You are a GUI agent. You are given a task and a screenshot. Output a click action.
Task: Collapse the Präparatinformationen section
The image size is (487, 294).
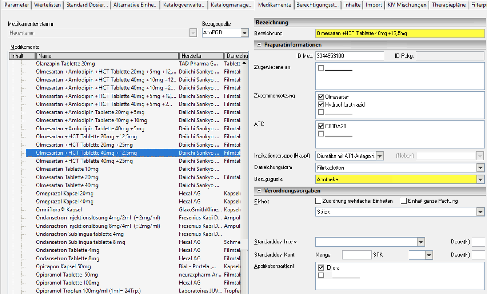click(259, 45)
